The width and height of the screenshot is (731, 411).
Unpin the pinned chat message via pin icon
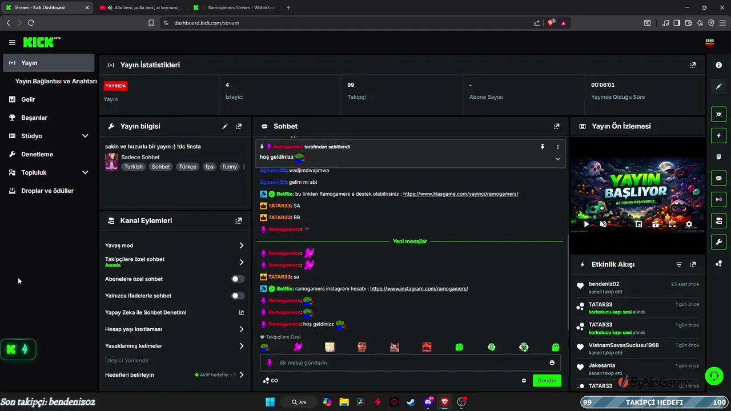(x=543, y=147)
